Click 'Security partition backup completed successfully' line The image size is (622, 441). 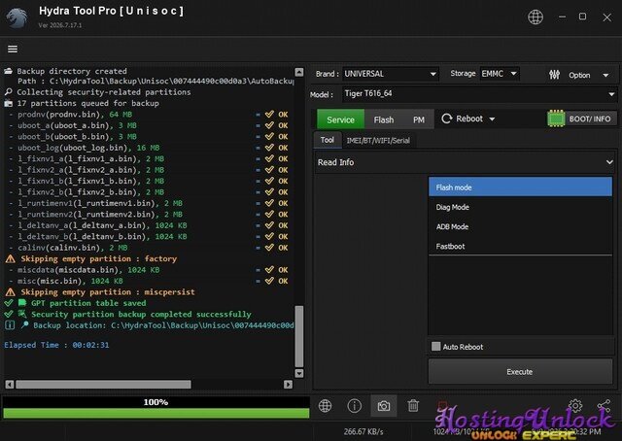tap(141, 314)
